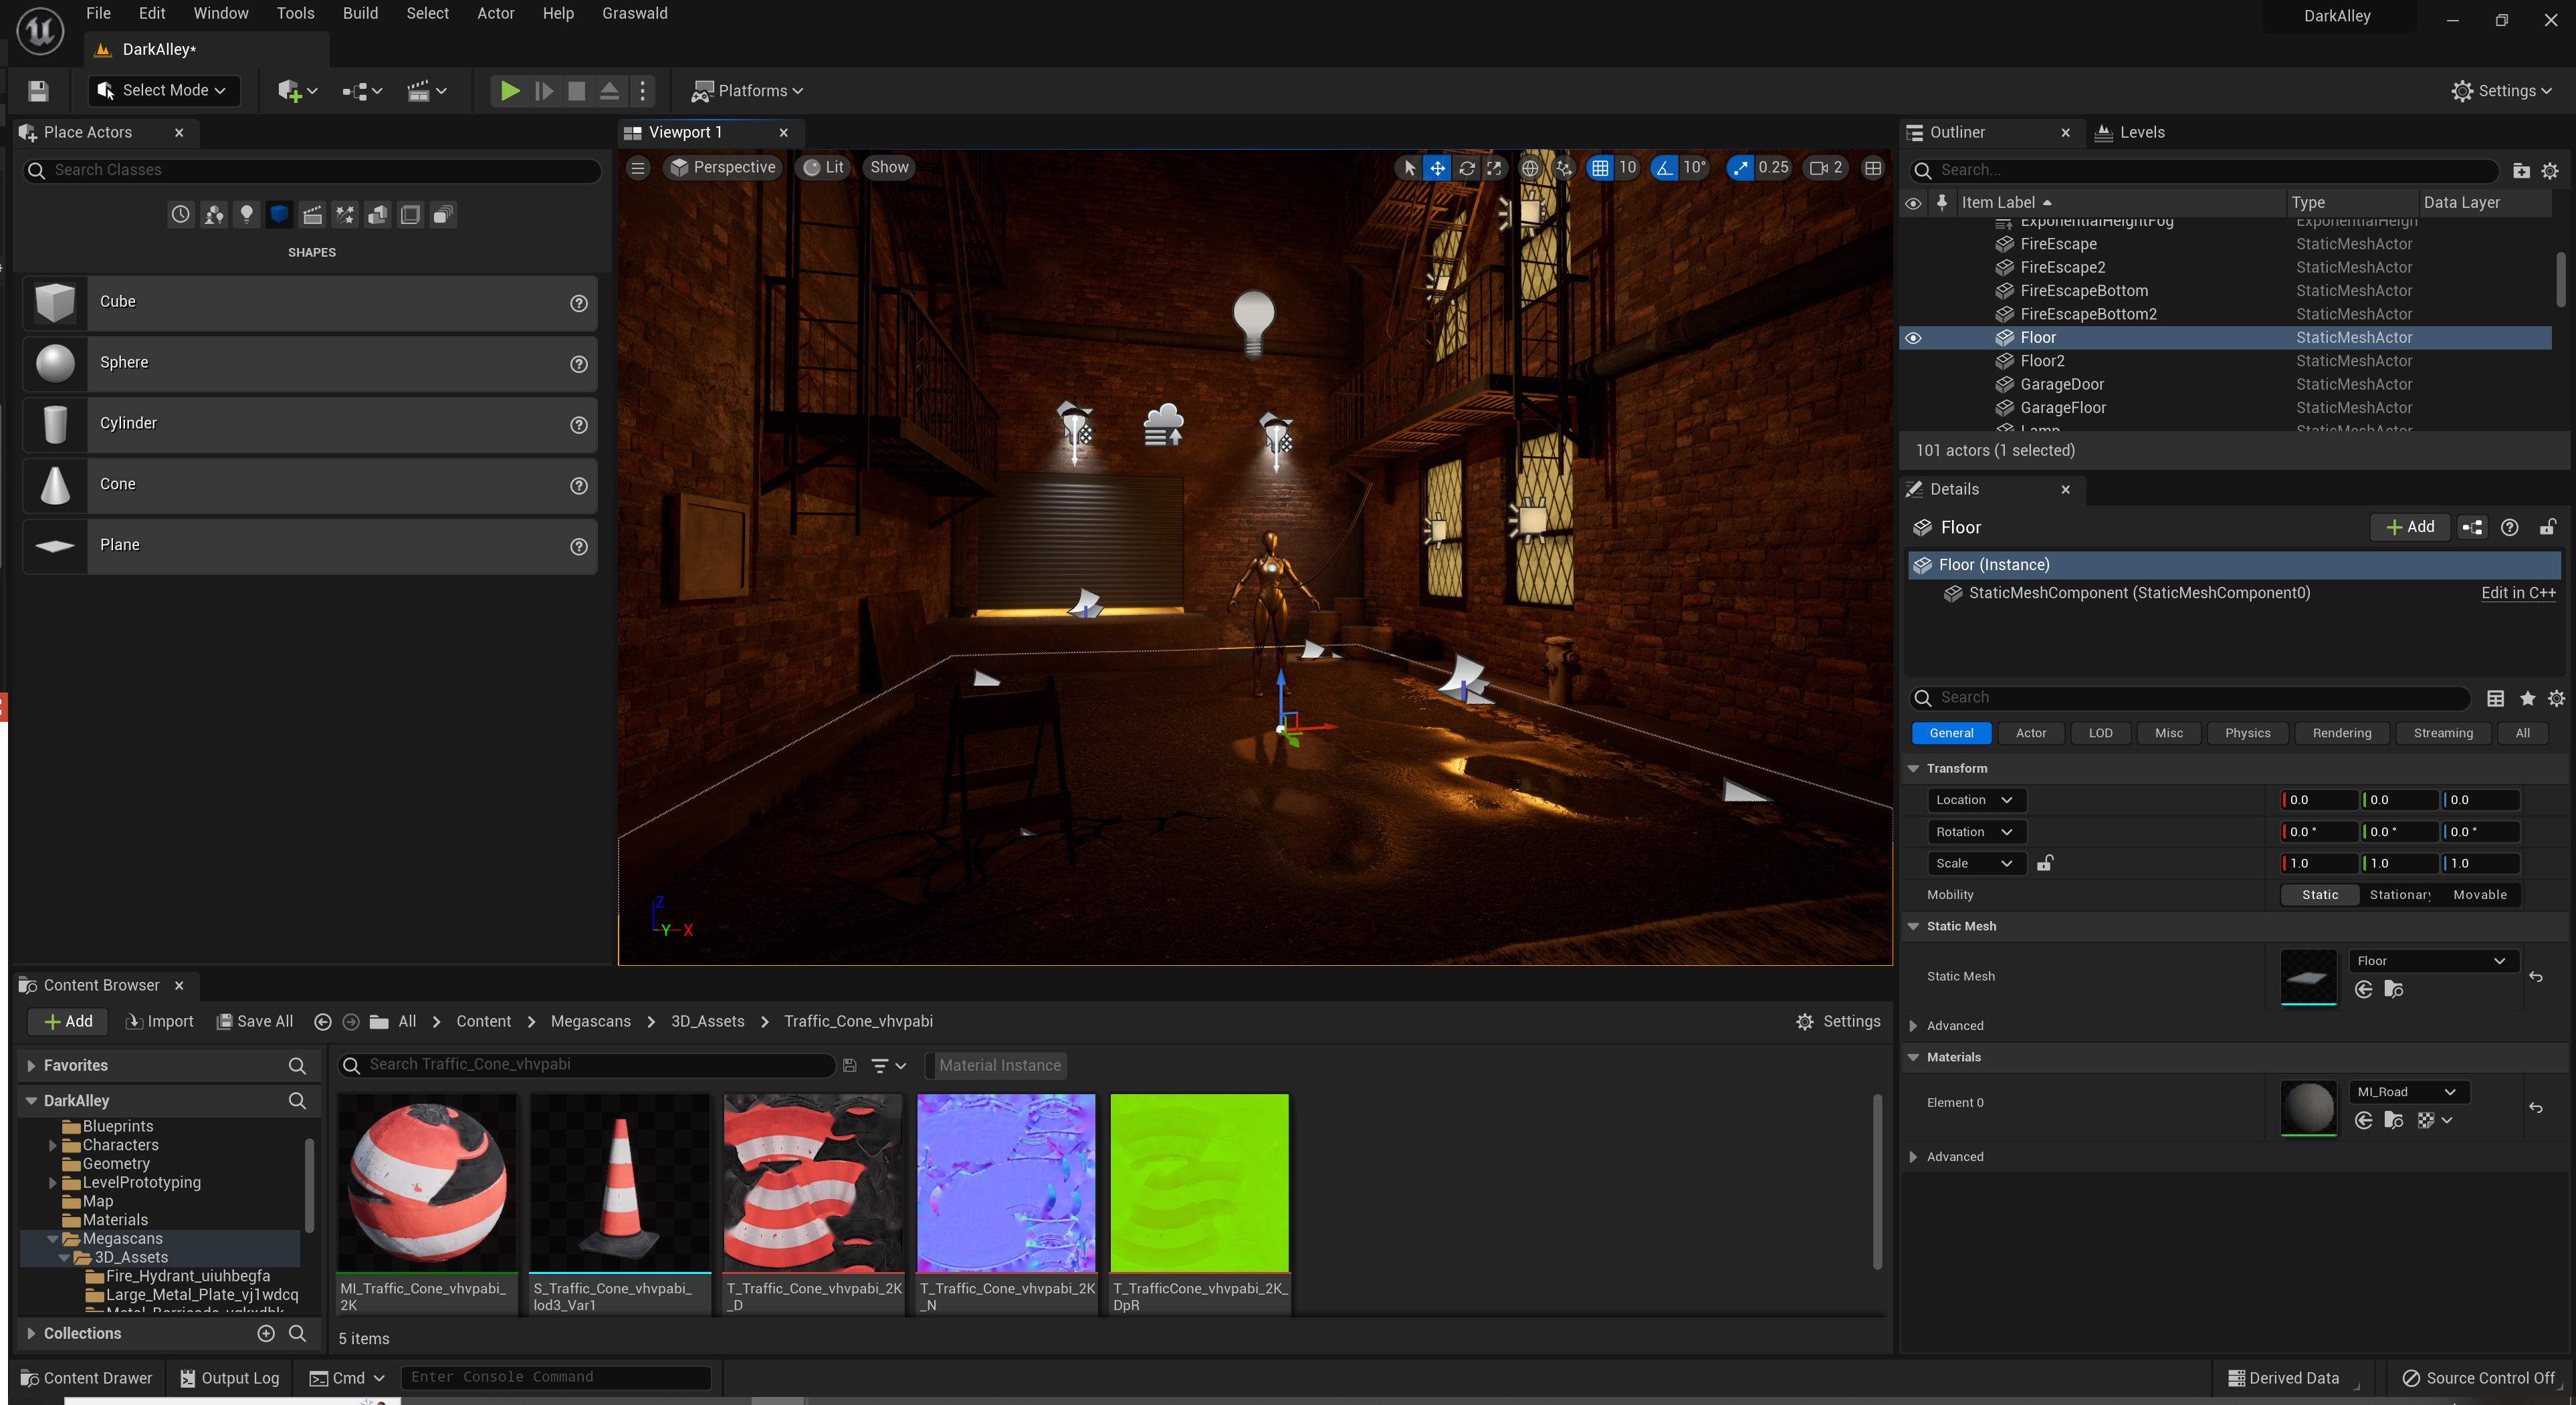
Task: Select the Lights category icon in Place Actors
Action: (x=246, y=214)
